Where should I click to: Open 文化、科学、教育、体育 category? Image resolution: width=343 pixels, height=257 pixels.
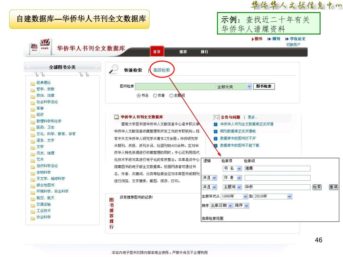coord(56,134)
